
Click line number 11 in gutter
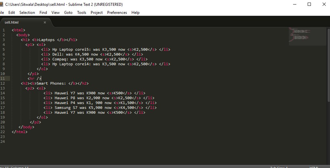click(x=3, y=79)
